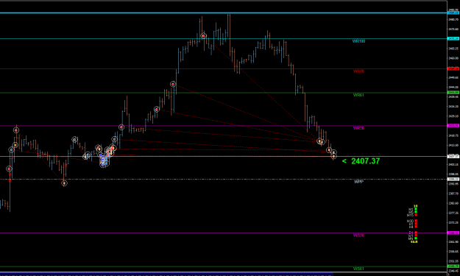Image resolution: width=460 pixels, height=276 pixels.
Task: Click the red WR78 price tag on the price axis
Action: 453,69
